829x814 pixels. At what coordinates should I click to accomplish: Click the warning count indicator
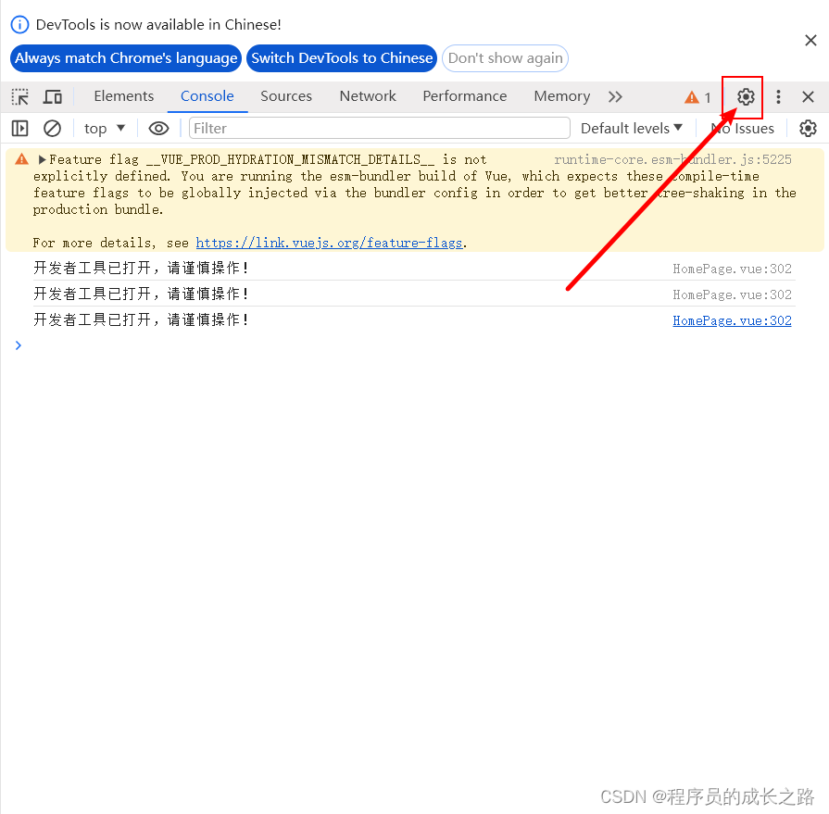(697, 97)
